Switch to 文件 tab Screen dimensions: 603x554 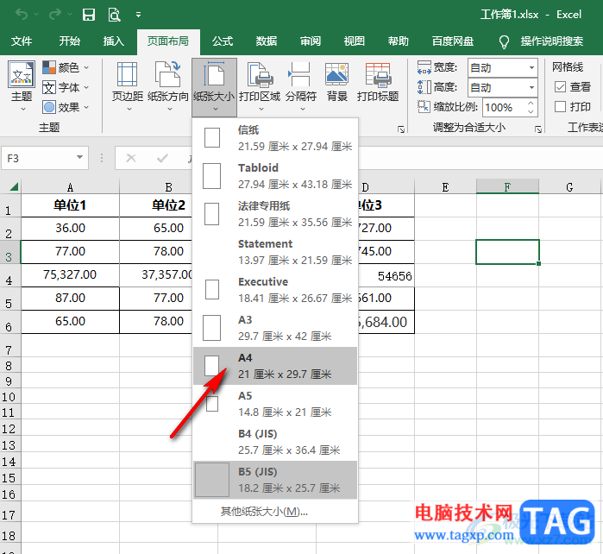[22, 41]
